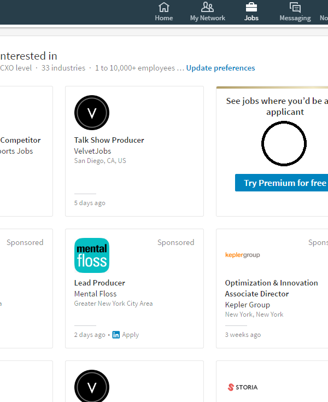Click the Kepler Group logo
The height and width of the screenshot is (402, 328).
[x=242, y=255]
